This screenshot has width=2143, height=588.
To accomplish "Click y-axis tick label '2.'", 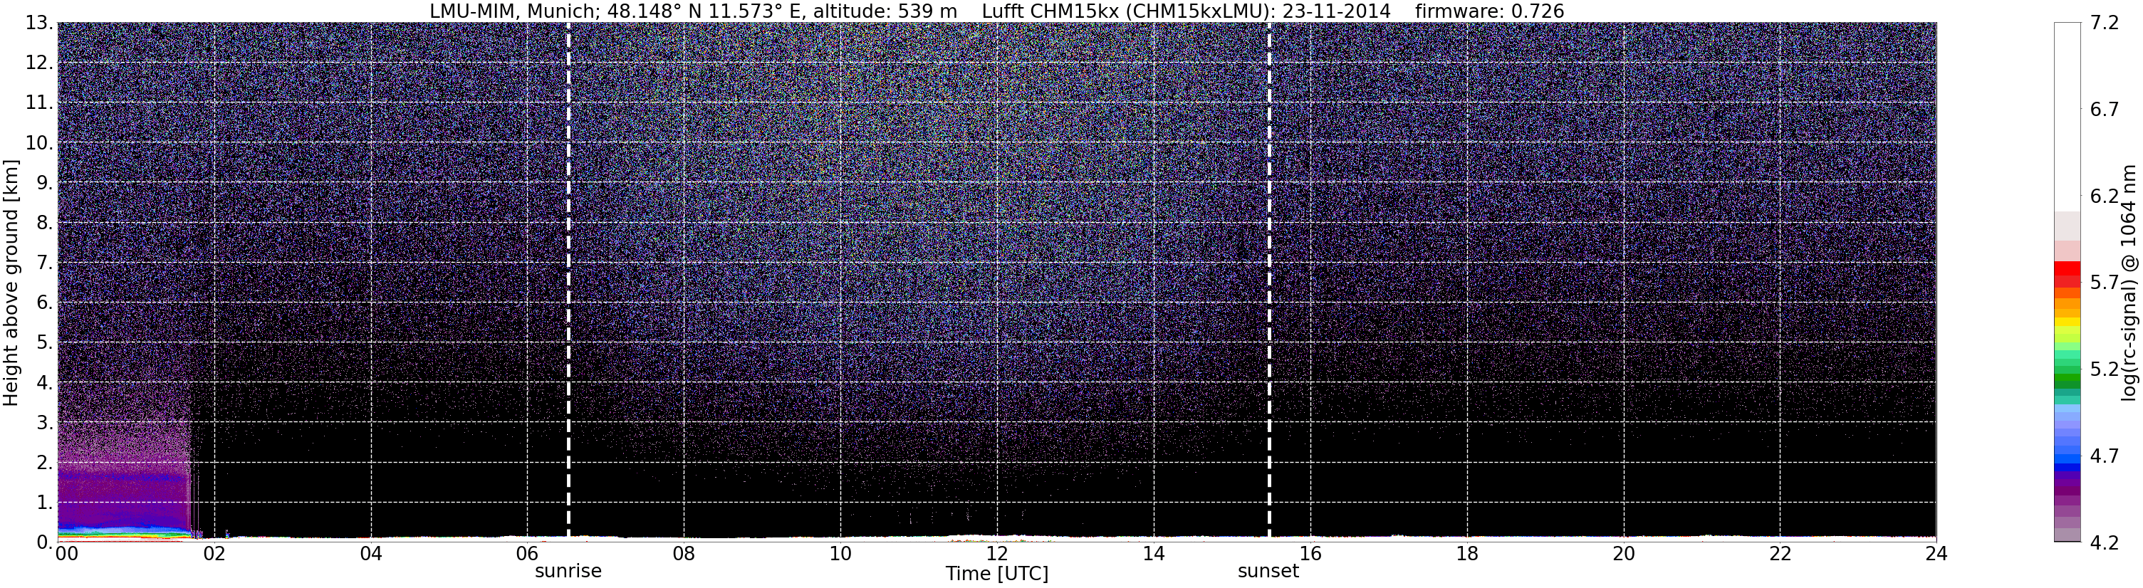I will tap(44, 463).
